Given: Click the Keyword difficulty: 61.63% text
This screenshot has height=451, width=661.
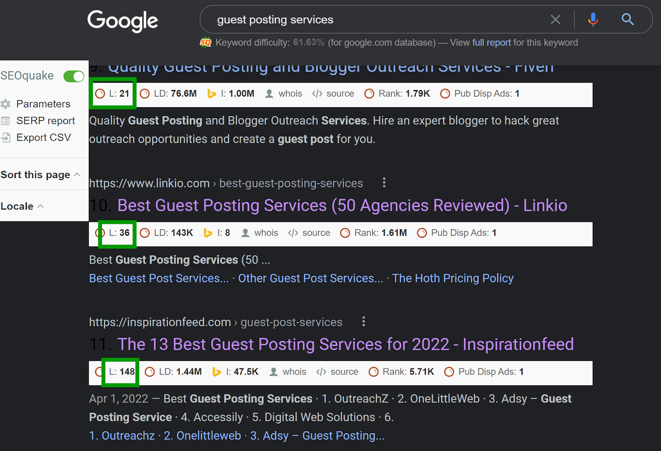Looking at the screenshot, I should tap(270, 43).
